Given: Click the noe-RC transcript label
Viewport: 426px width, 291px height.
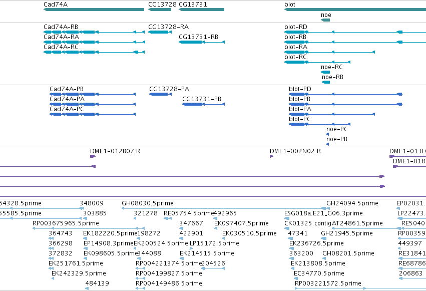Looking at the screenshot, I should click(x=332, y=67).
